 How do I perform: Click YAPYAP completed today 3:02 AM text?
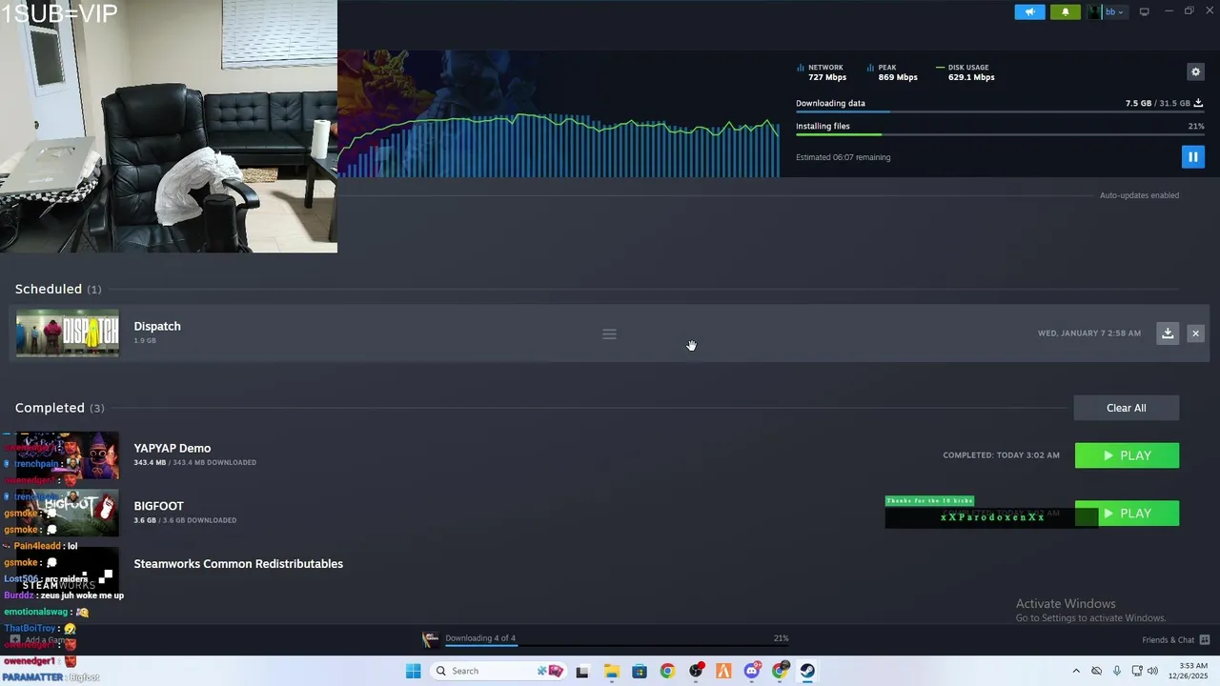coord(1001,455)
